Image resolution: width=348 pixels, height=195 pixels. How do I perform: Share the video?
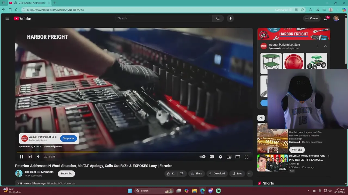click(196, 174)
